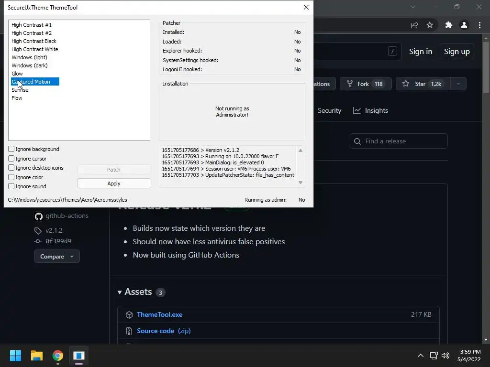Image resolution: width=490 pixels, height=367 pixels.
Task: Download Source code (zip)
Action: (x=164, y=331)
